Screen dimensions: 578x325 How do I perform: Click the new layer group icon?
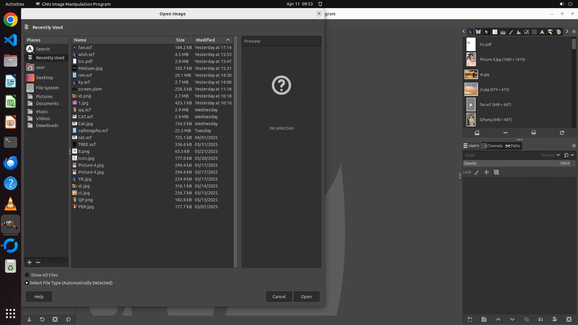(x=484, y=319)
